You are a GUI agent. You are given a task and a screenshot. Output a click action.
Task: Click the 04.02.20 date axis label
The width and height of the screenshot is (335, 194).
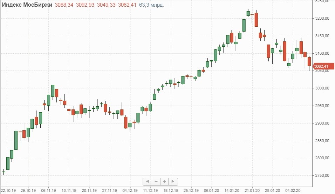point(293,190)
